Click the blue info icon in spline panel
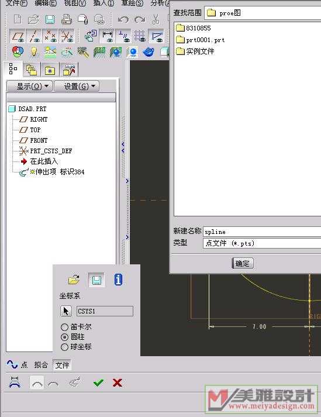 coord(118,280)
